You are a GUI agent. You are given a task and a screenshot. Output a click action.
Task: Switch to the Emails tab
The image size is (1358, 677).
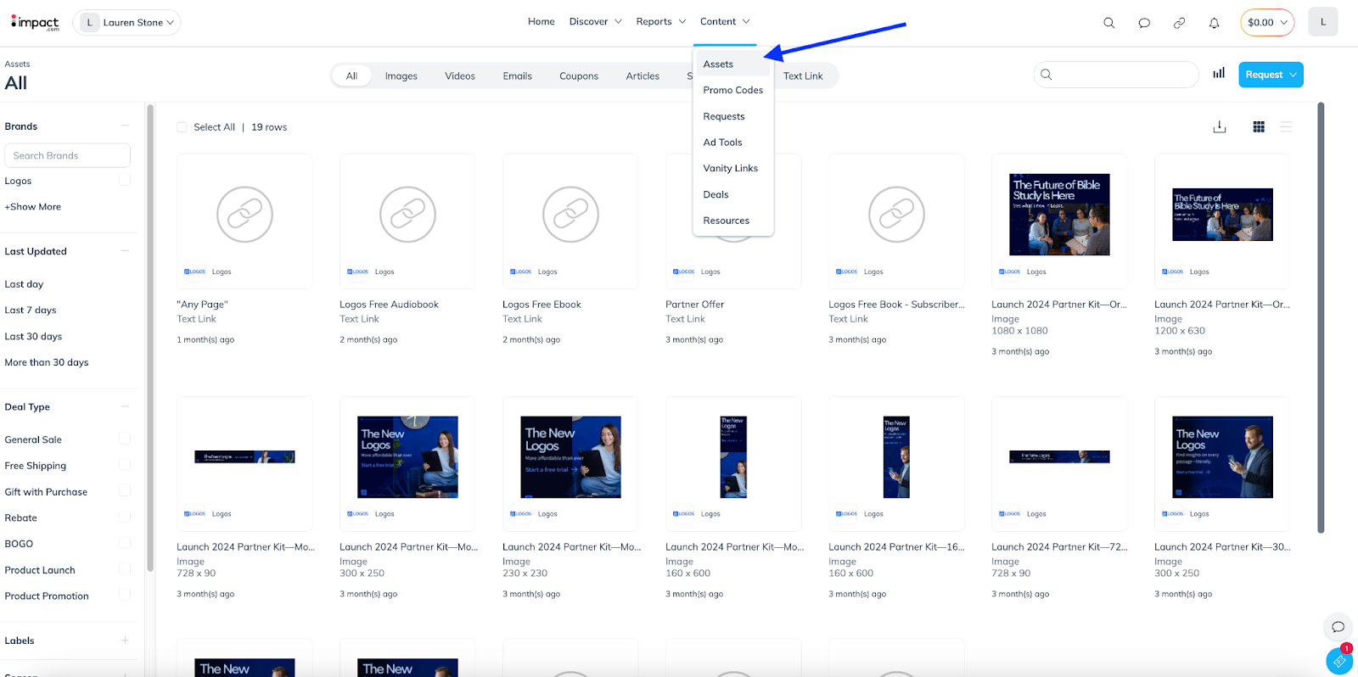tap(517, 76)
